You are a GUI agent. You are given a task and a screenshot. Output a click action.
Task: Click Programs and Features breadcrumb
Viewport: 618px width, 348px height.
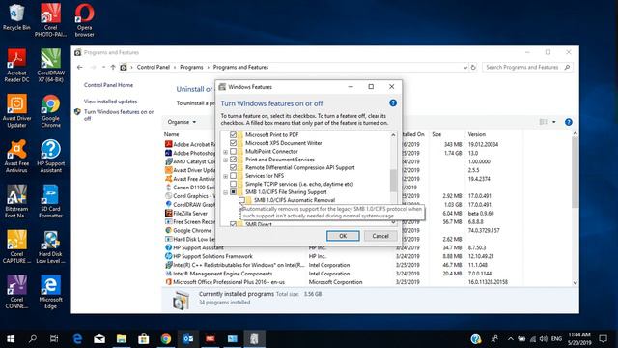pyautogui.click(x=240, y=67)
